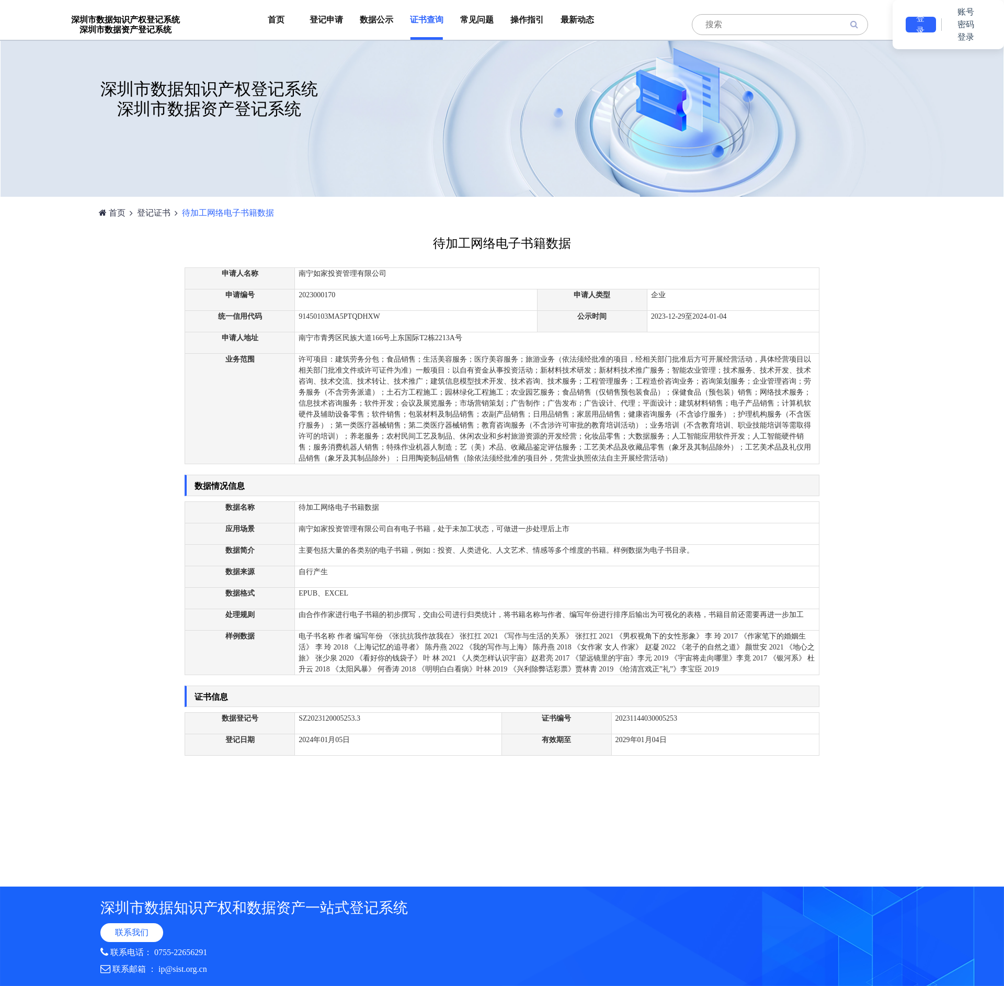
Task: Click the site logo title in header
Action: tap(125, 25)
